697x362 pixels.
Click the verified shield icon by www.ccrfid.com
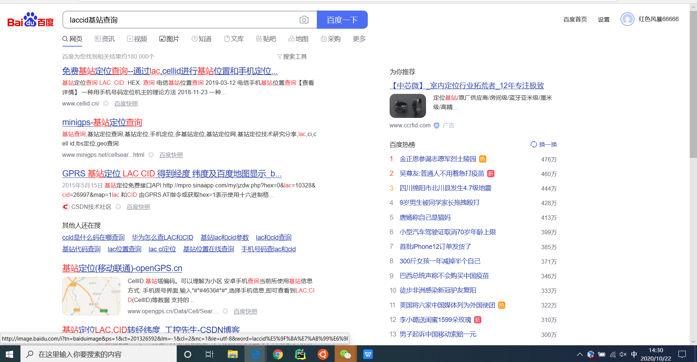(x=437, y=126)
